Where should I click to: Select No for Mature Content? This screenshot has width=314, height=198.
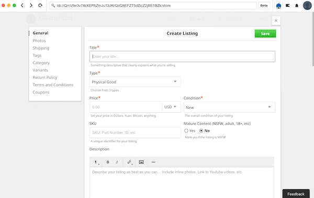click(x=201, y=131)
